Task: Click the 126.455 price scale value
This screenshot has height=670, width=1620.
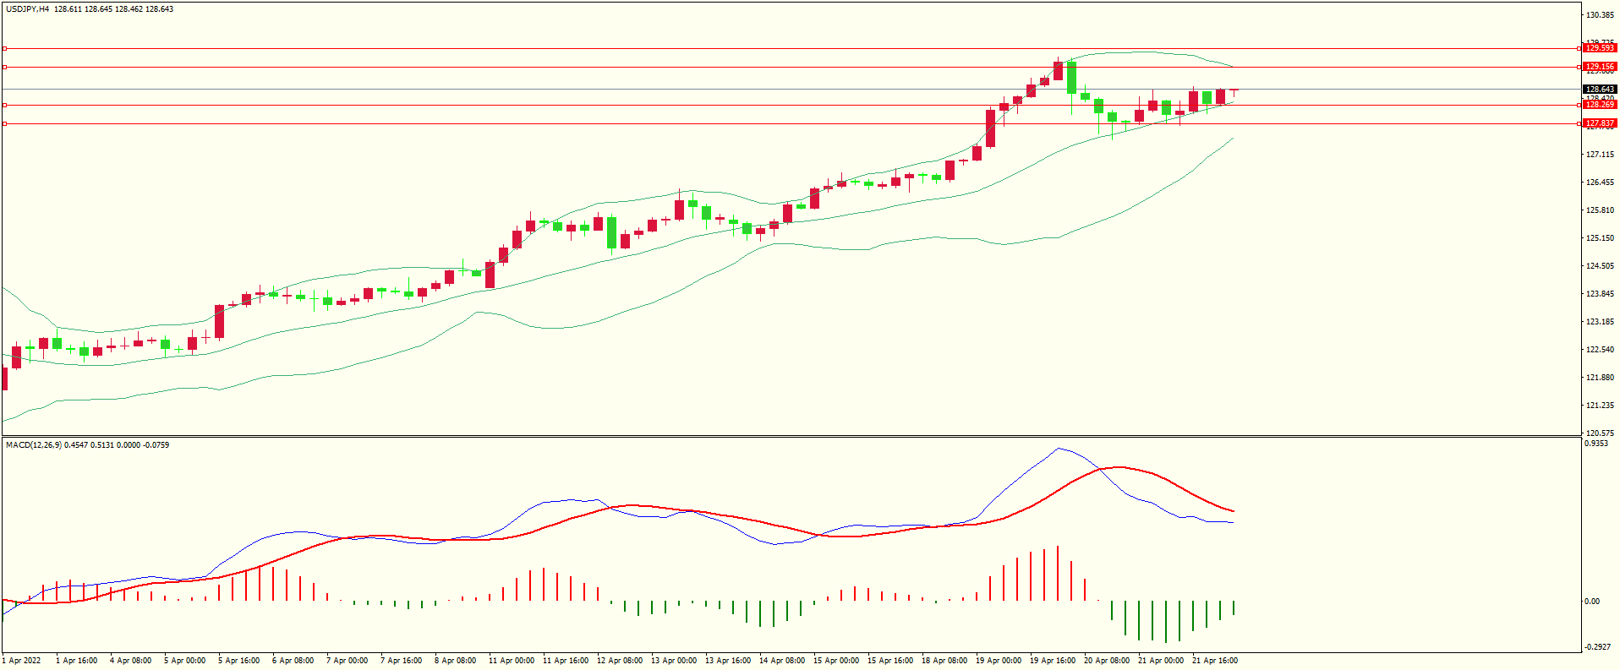Action: pyautogui.click(x=1601, y=182)
